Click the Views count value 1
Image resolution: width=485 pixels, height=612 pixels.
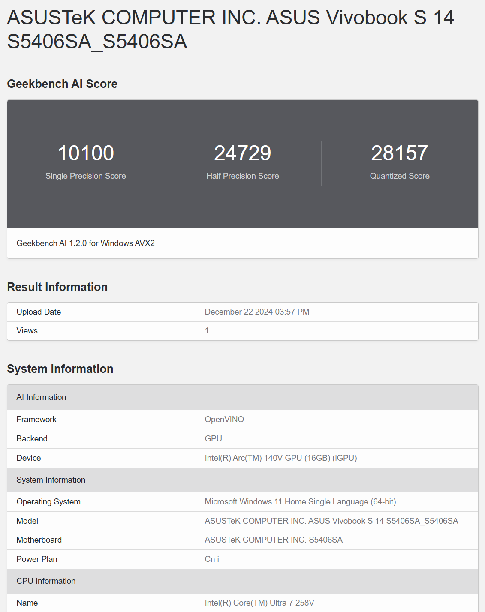pyautogui.click(x=207, y=330)
